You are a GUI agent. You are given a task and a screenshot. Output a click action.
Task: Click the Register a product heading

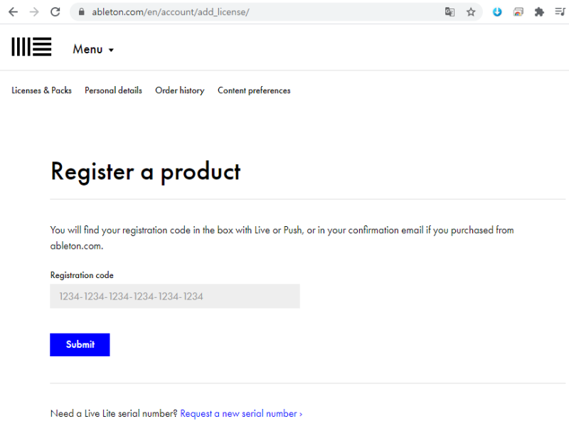pos(146,171)
